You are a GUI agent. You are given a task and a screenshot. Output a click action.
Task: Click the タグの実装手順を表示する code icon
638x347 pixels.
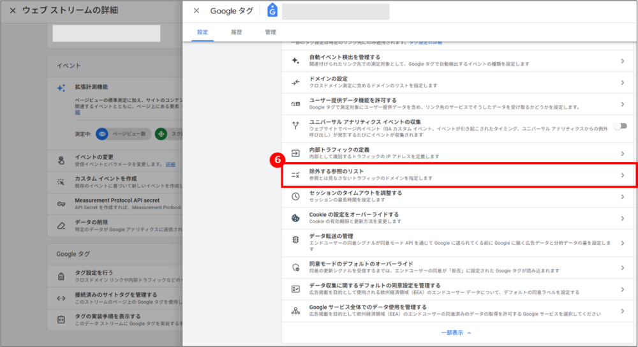[x=61, y=320]
